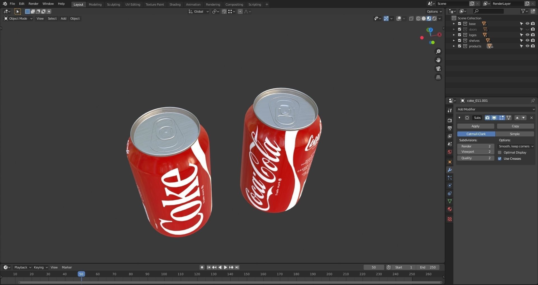This screenshot has height=285, width=538.
Task: Switch perspective/orthographic grid icon
Action: 438,77
